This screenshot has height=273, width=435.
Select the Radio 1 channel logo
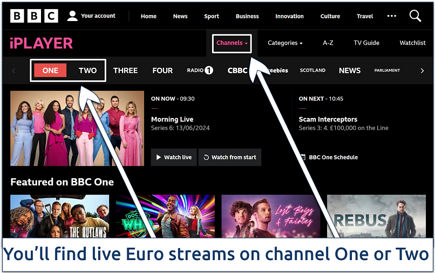click(200, 71)
